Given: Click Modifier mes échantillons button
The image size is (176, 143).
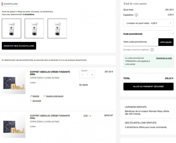Looking at the screenshot, I should click(x=19, y=46).
